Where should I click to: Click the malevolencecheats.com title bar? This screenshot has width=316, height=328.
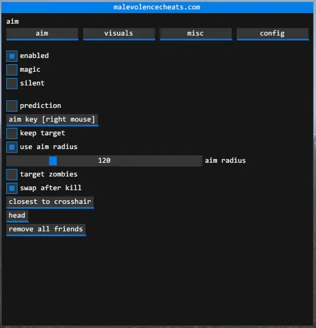click(157, 7)
